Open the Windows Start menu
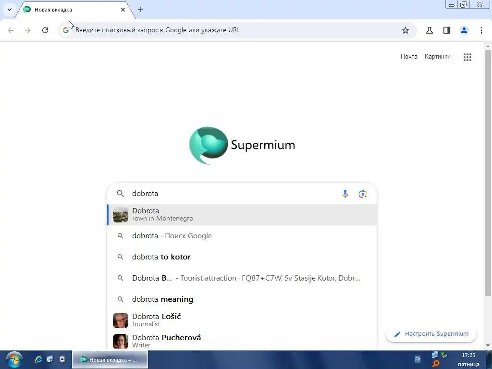 [x=14, y=359]
